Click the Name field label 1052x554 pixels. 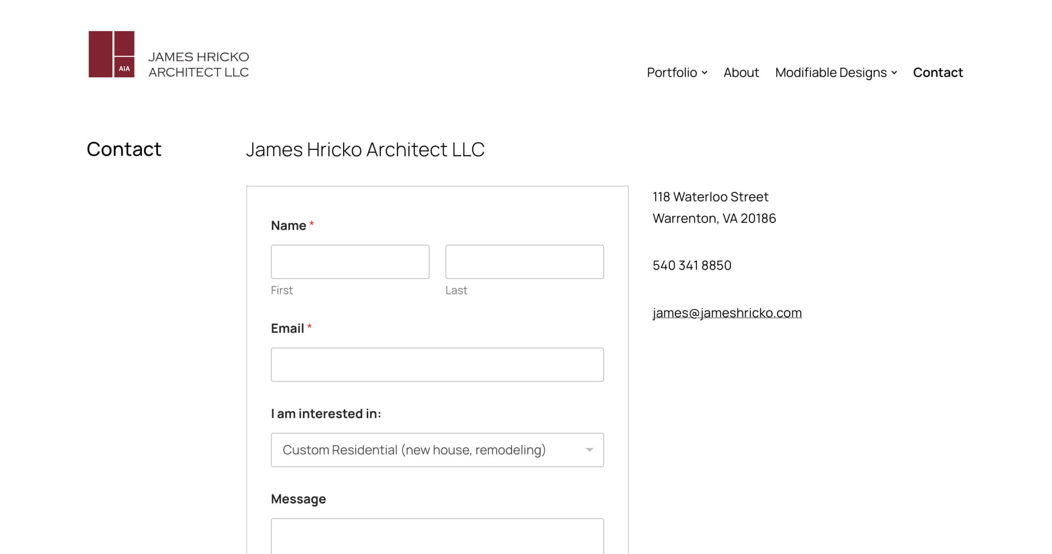click(x=288, y=226)
